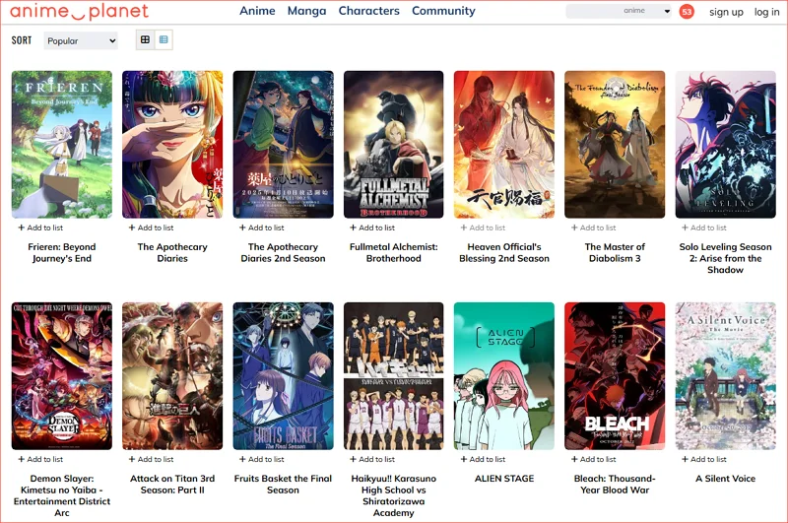The image size is (788, 523).
Task: Add The Master of Diabolism 3 to list
Action: 594,228
